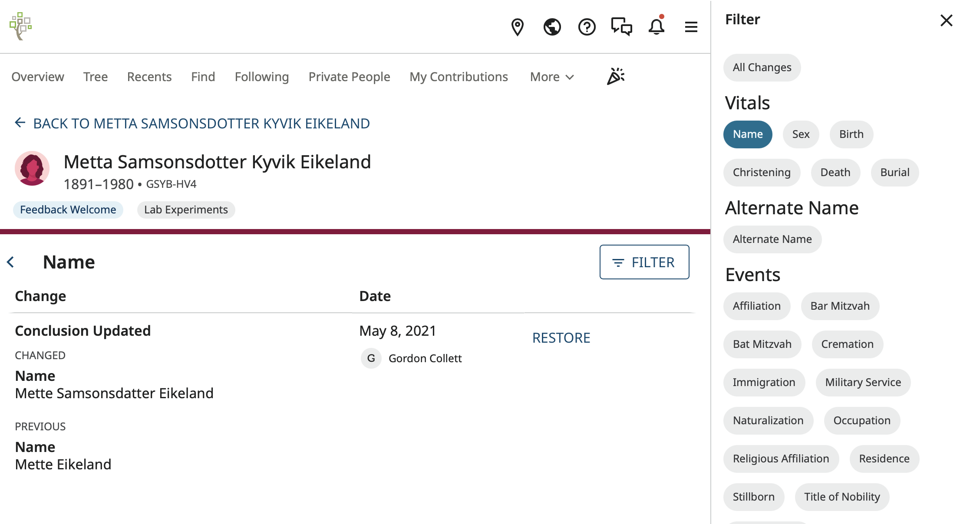Toggle the All Changes filter
The height and width of the screenshot is (524, 970).
tap(762, 67)
